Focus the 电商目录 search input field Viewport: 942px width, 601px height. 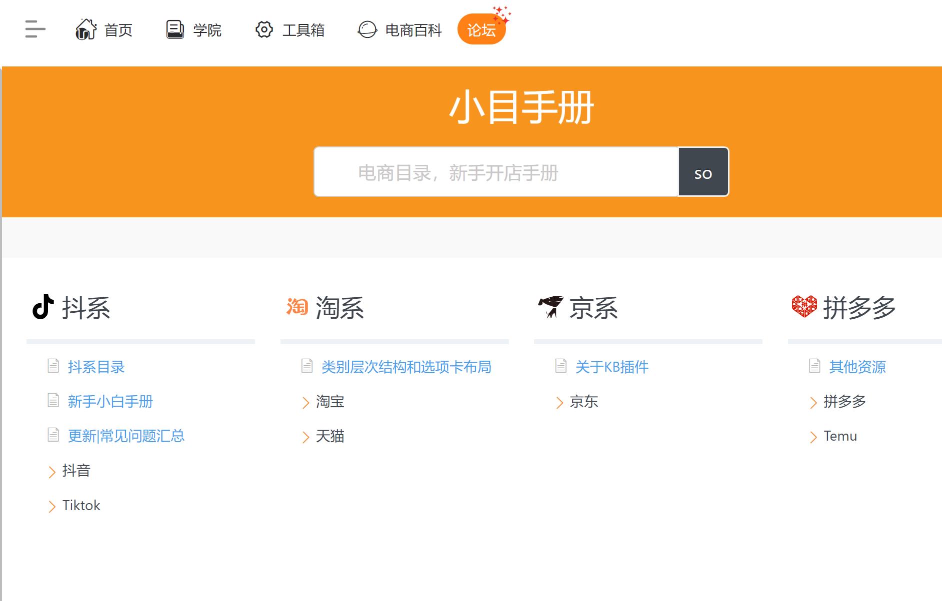(x=495, y=172)
